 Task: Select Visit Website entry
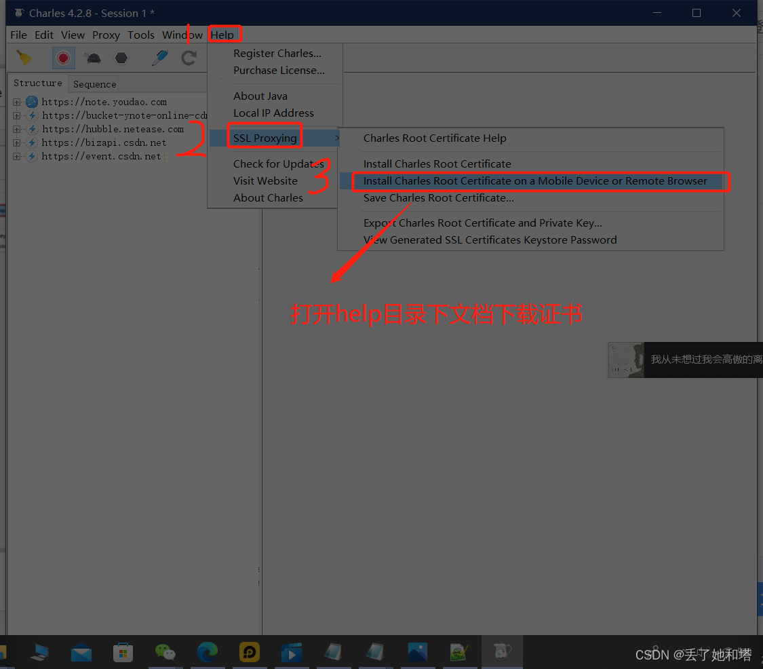tap(265, 180)
